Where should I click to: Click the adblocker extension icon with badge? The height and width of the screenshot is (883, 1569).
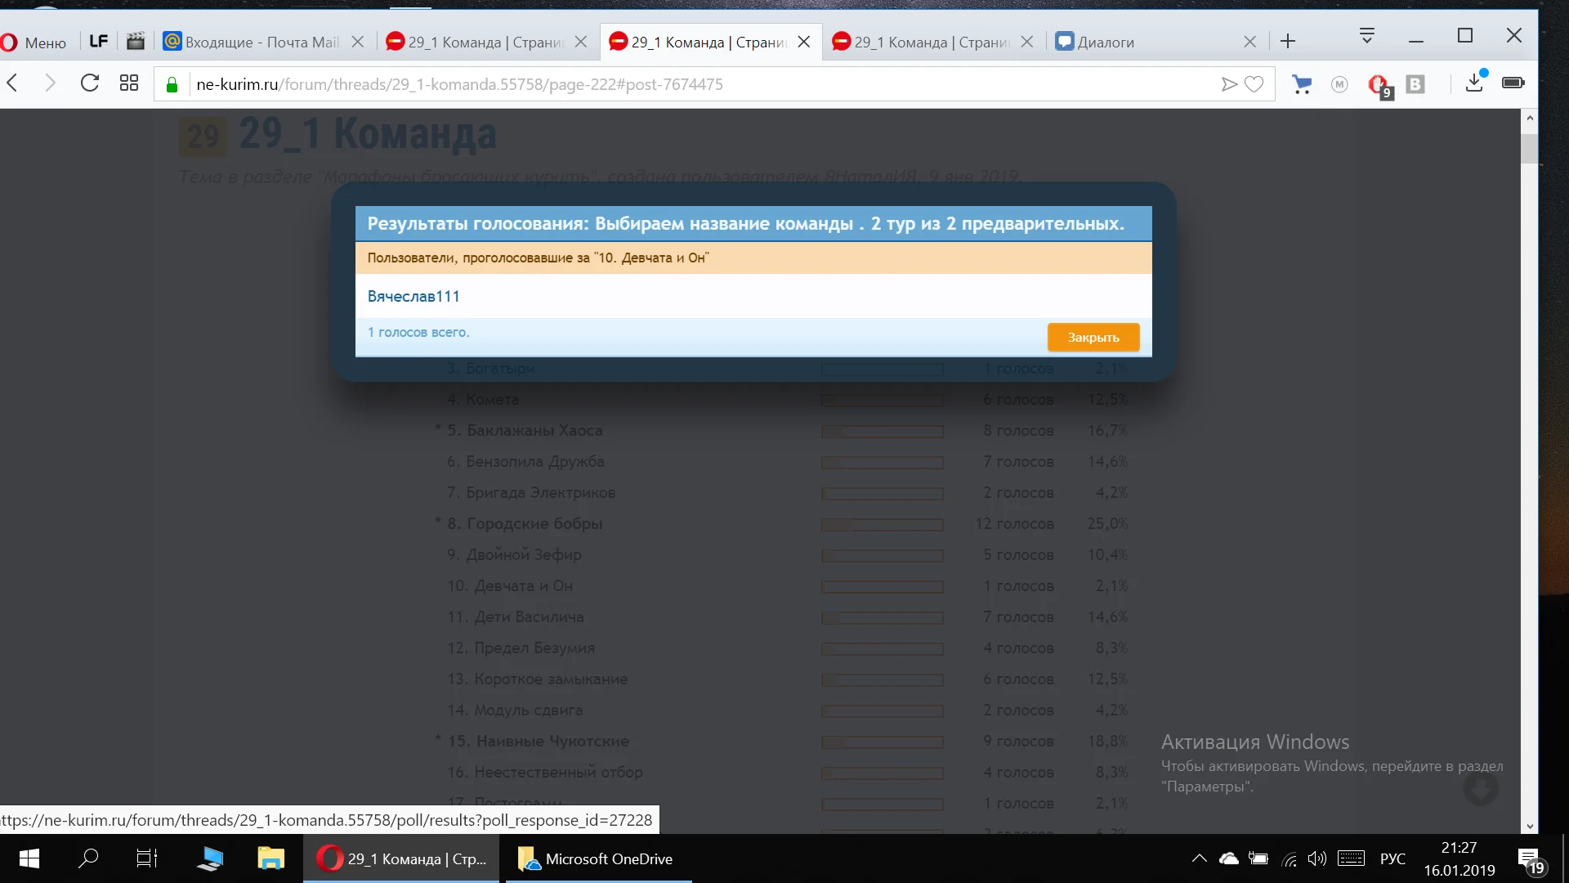(1379, 84)
